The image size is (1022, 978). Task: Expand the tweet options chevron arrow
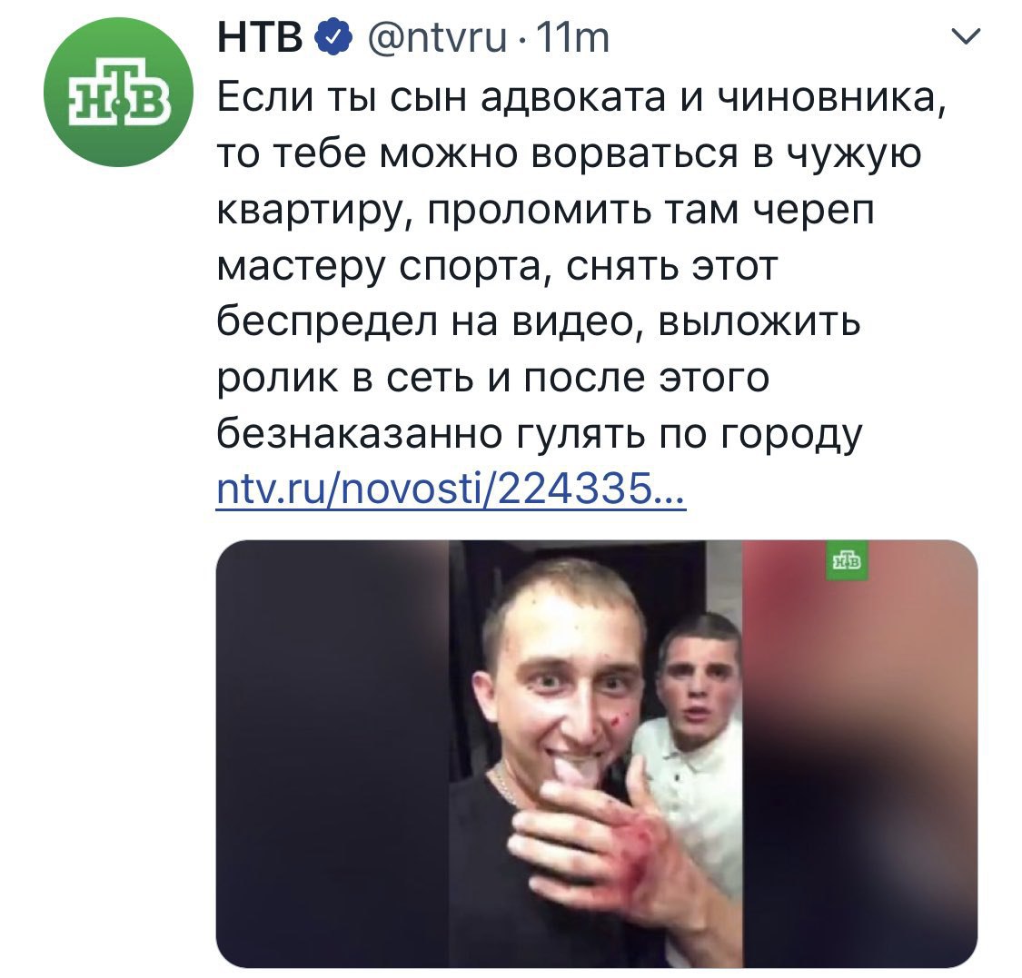tap(967, 36)
